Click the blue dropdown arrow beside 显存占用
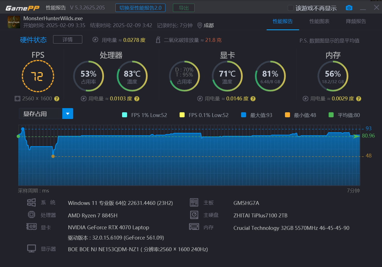Screen dimensions: 382x267 [x=68, y=113]
